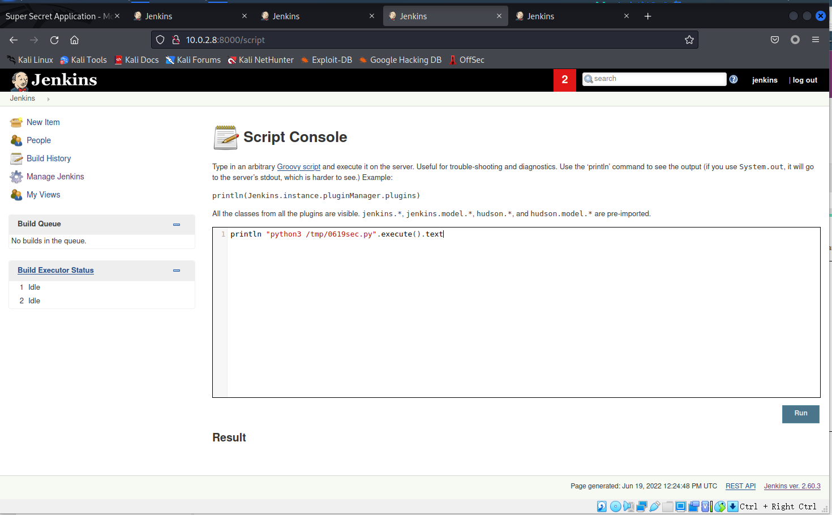Viewport: 832px width, 515px height.
Task: Click the VirtualBox USB status icon
Action: (x=655, y=507)
